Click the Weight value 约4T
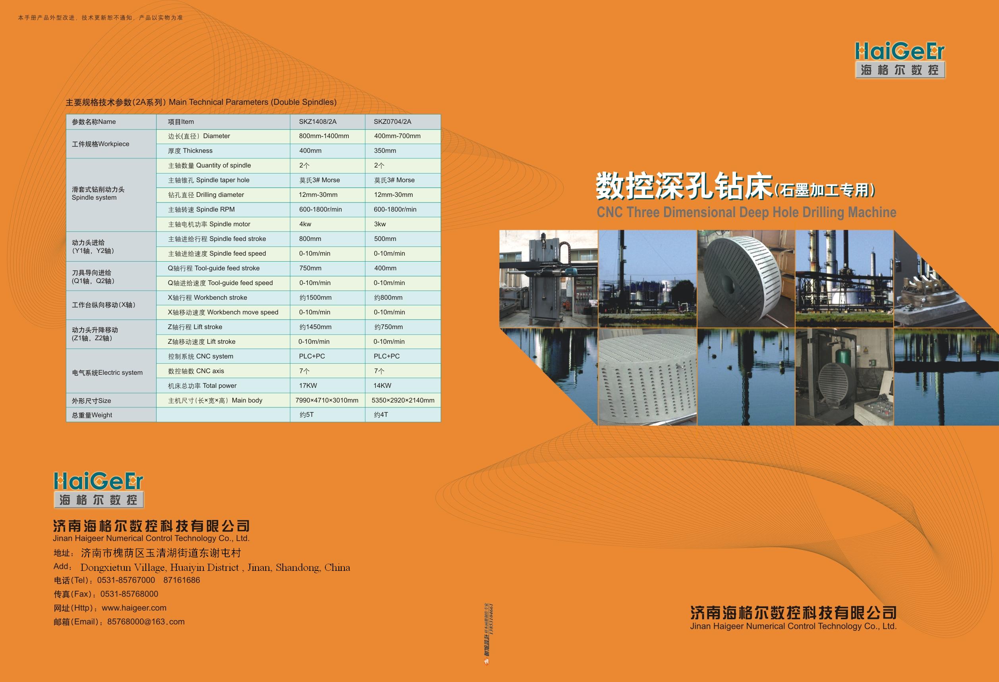999x682 pixels. tap(381, 414)
